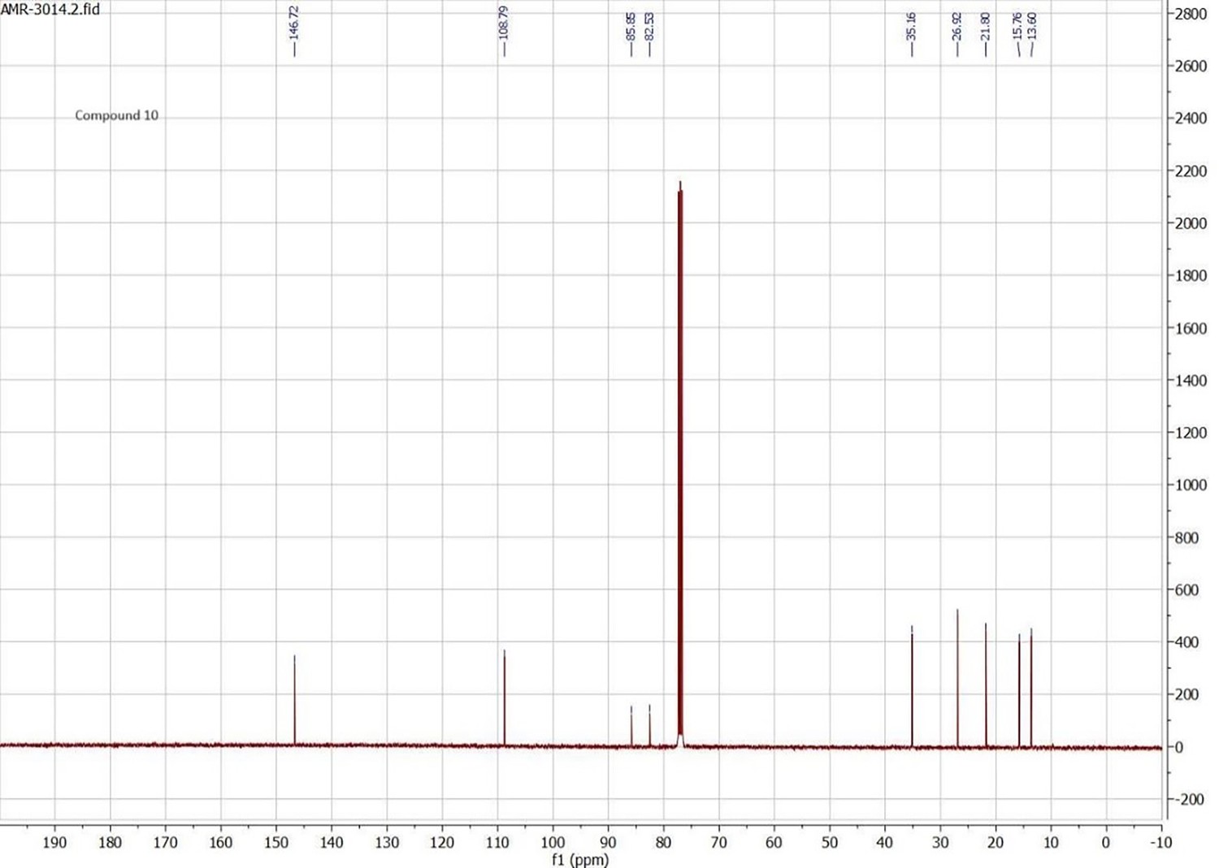Click the 1000 intensity axis value
This screenshot has height=868, width=1219.
(1191, 486)
